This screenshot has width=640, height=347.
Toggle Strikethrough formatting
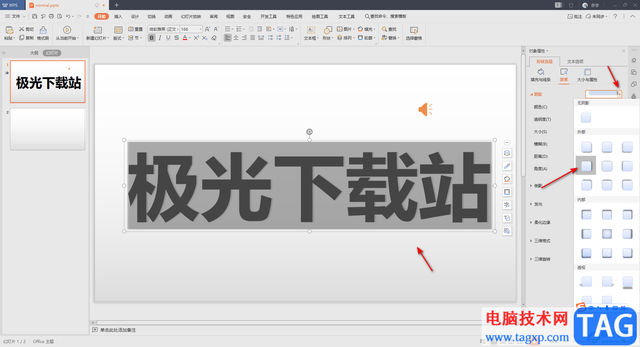[177, 38]
